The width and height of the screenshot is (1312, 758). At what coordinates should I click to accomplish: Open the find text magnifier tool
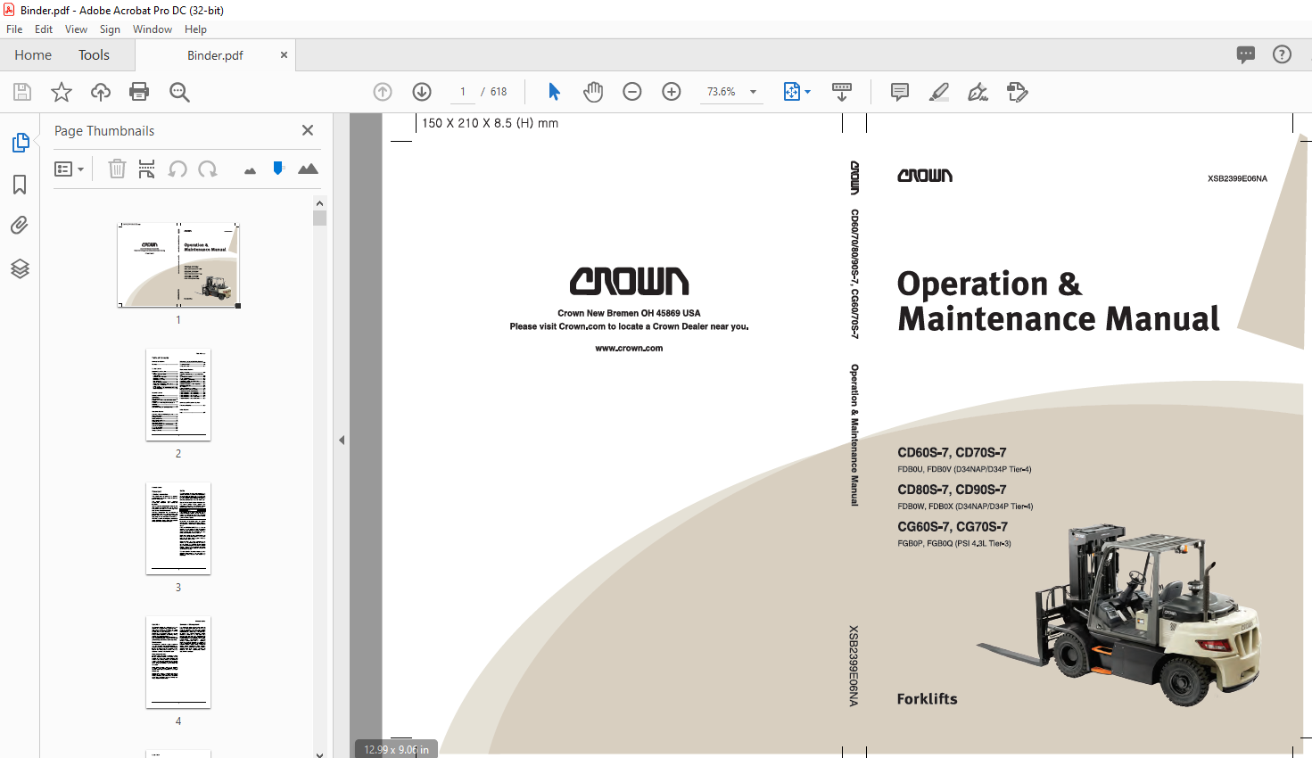tap(179, 92)
